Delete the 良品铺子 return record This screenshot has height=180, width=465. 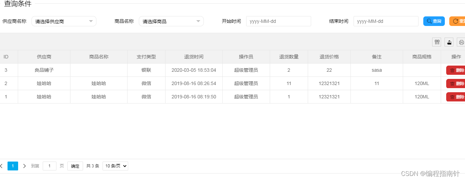(456, 70)
